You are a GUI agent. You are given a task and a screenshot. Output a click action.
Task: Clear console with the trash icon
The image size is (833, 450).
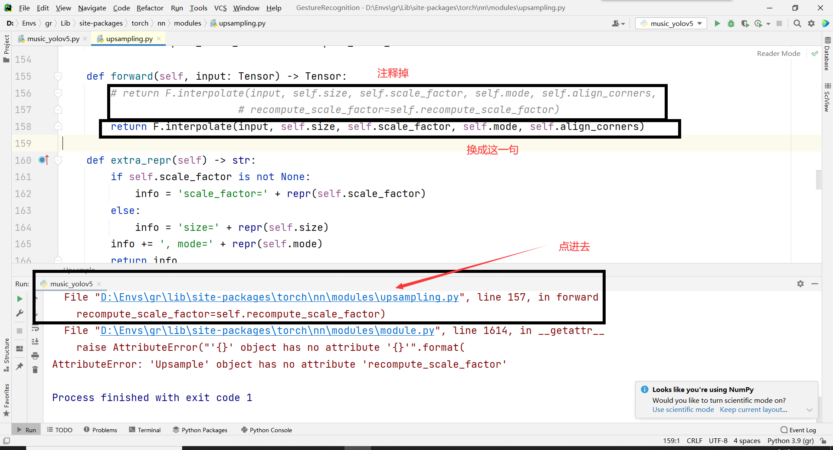point(35,369)
